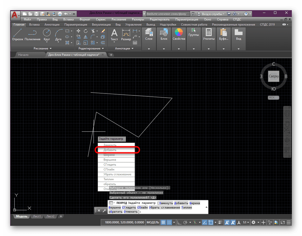302x236 pixels.
Task: Click the Move tool in Редактирование panel
Action: tap(78, 31)
